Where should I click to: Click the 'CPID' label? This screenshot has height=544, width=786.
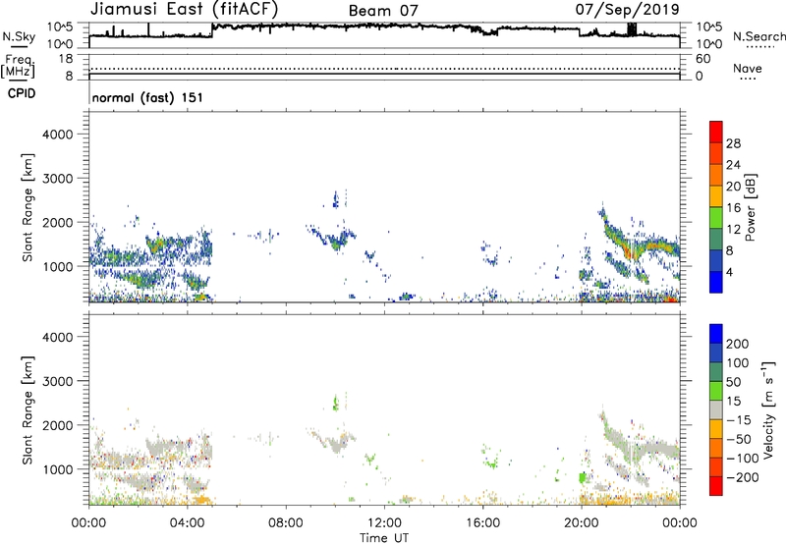click(x=22, y=93)
